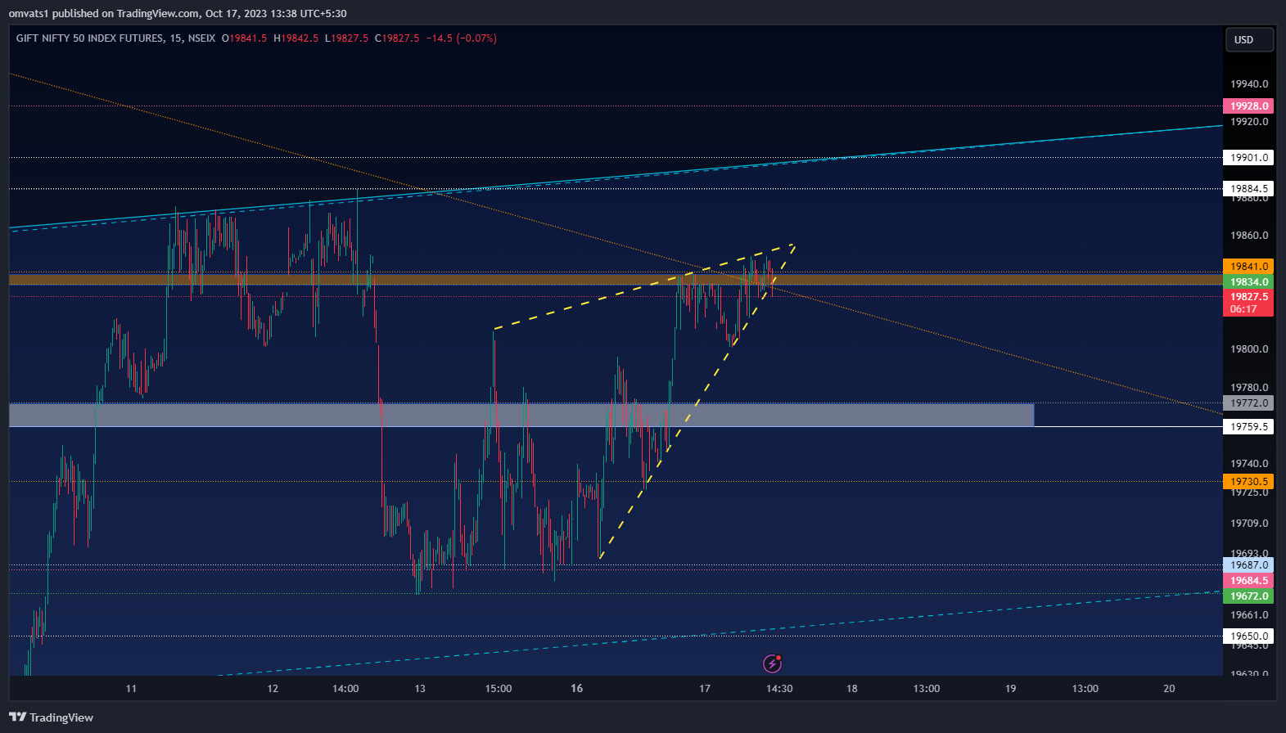Click the GIFT NIFTY 50 INDEX FUTURES title

pyautogui.click(x=89, y=38)
